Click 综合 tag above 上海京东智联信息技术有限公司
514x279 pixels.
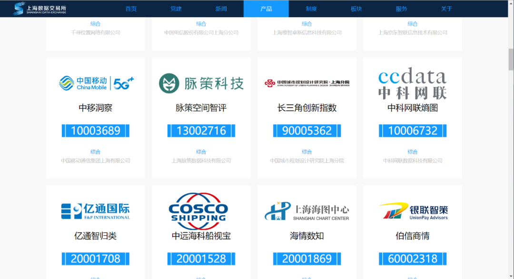[413, 24]
